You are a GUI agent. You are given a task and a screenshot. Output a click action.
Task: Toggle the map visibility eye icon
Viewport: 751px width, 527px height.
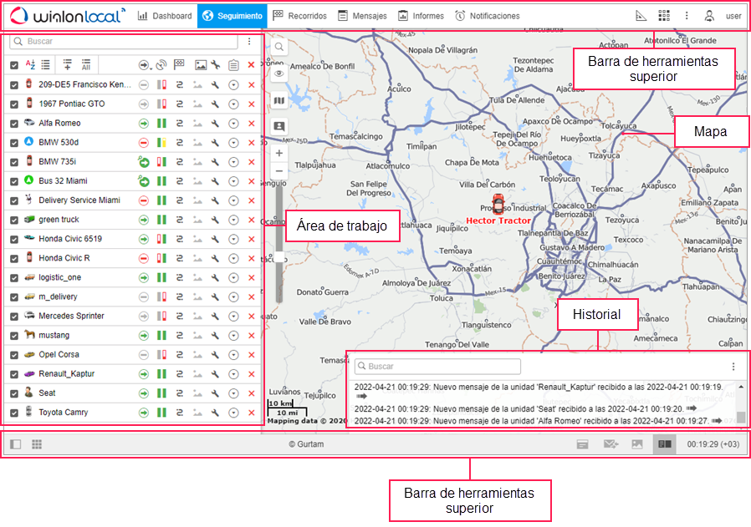tap(279, 73)
